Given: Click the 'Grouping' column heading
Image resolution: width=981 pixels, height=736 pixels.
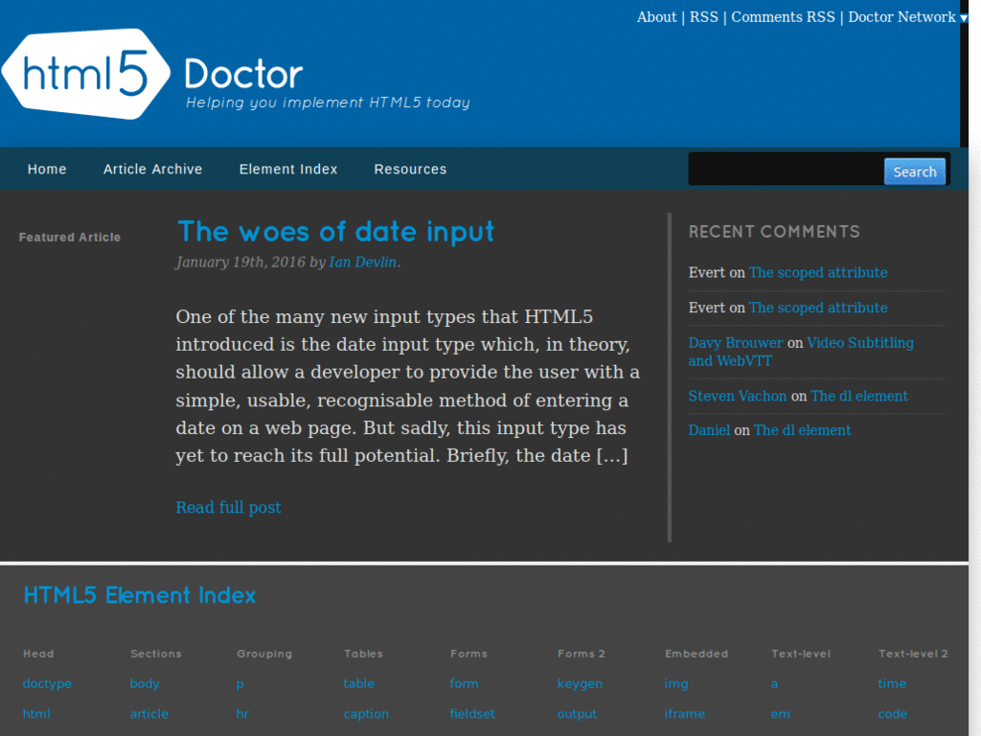Looking at the screenshot, I should [x=264, y=654].
